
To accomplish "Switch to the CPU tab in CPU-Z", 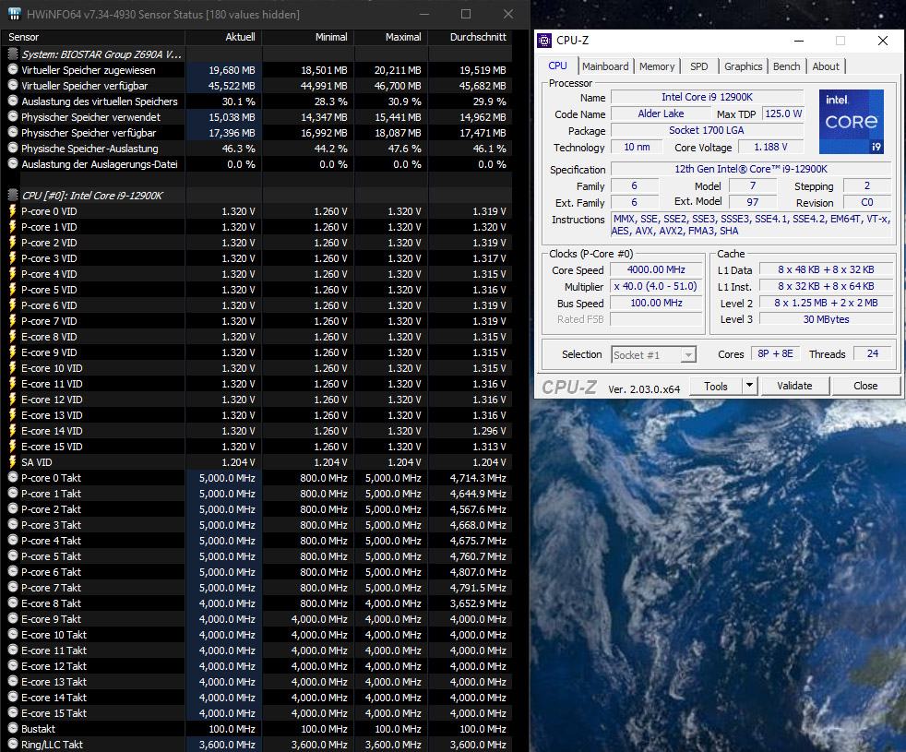I will (557, 66).
